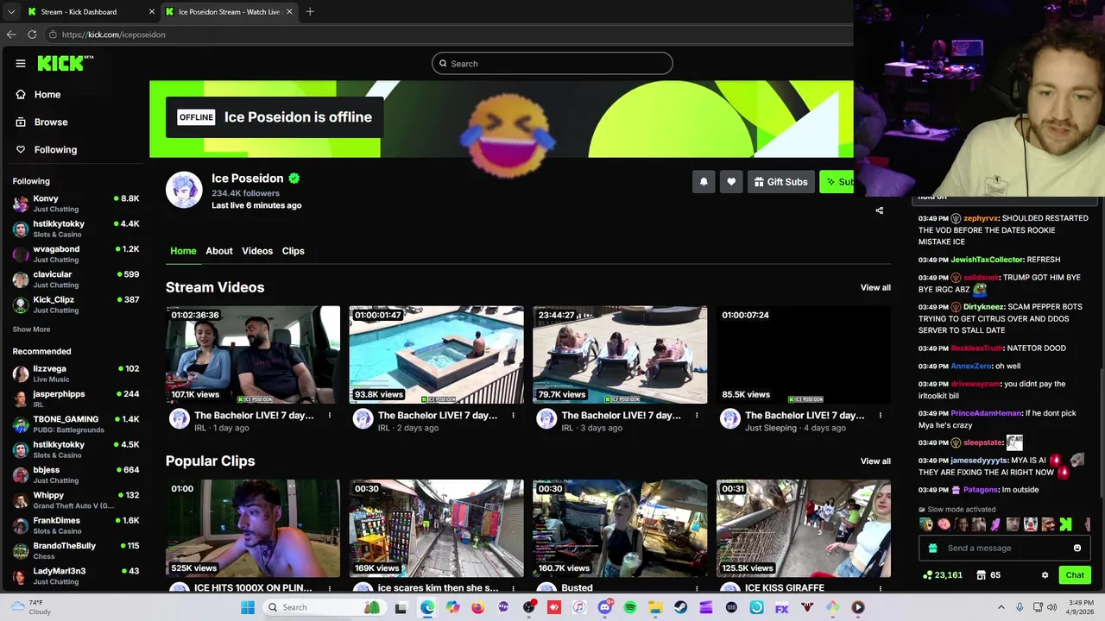
Task: Focus the Kick search field
Action: [552, 63]
